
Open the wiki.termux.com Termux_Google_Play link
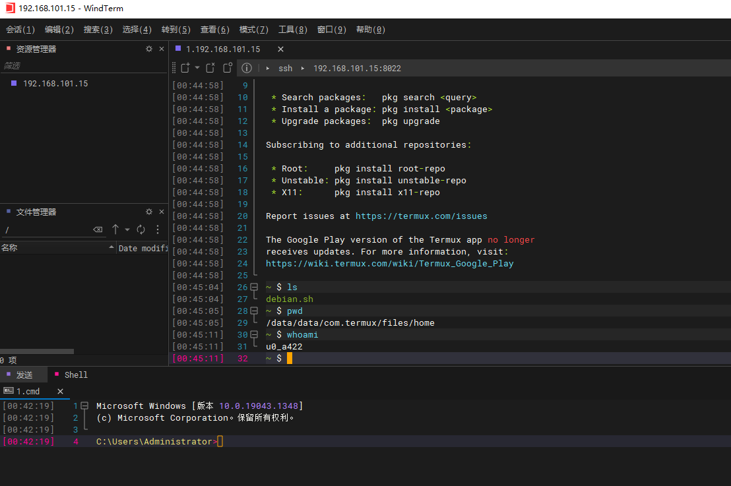pyautogui.click(x=389, y=263)
